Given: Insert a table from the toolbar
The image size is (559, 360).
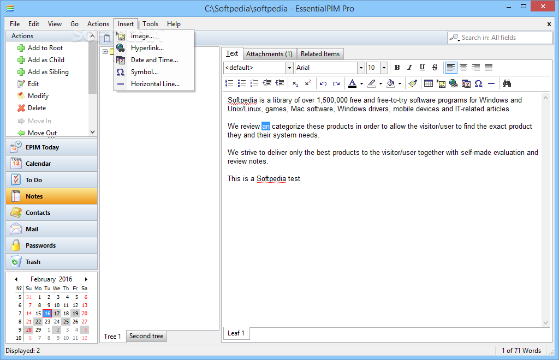Looking at the screenshot, I should [429, 83].
